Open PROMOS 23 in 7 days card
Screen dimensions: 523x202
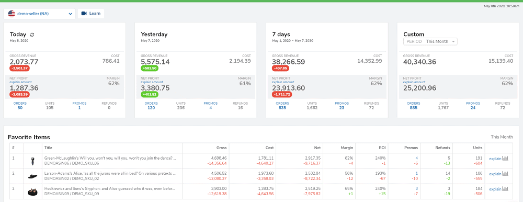click(342, 106)
